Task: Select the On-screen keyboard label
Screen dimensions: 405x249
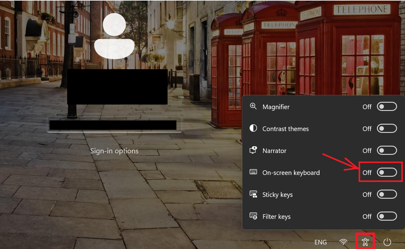Action: click(291, 173)
